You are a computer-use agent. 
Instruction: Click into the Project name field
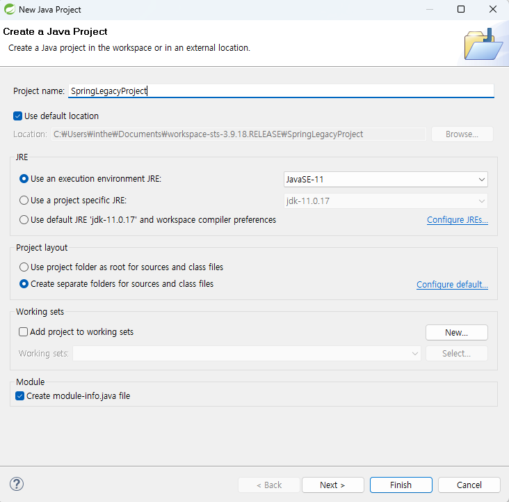(x=281, y=91)
